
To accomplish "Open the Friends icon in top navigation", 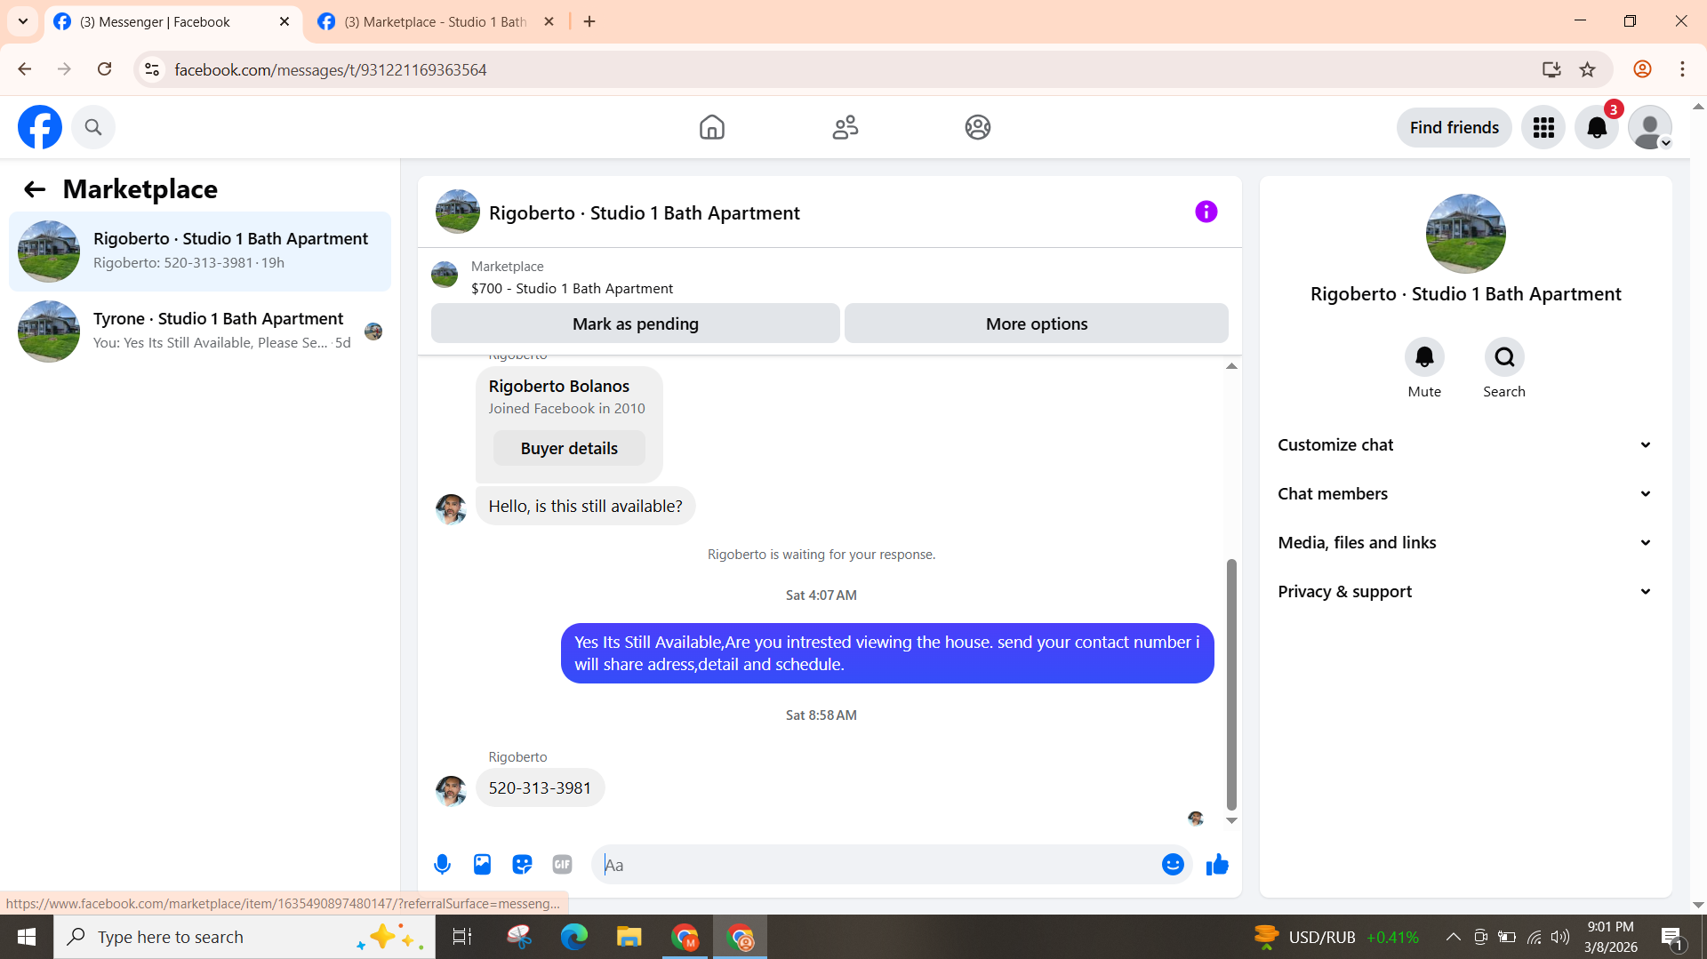I will click(845, 127).
